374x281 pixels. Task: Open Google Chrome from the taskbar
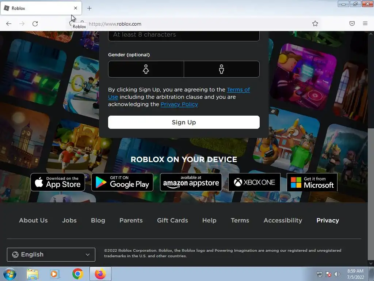[77, 274]
